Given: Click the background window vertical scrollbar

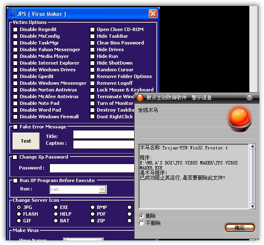Looking at the screenshot, I should click(254, 49).
